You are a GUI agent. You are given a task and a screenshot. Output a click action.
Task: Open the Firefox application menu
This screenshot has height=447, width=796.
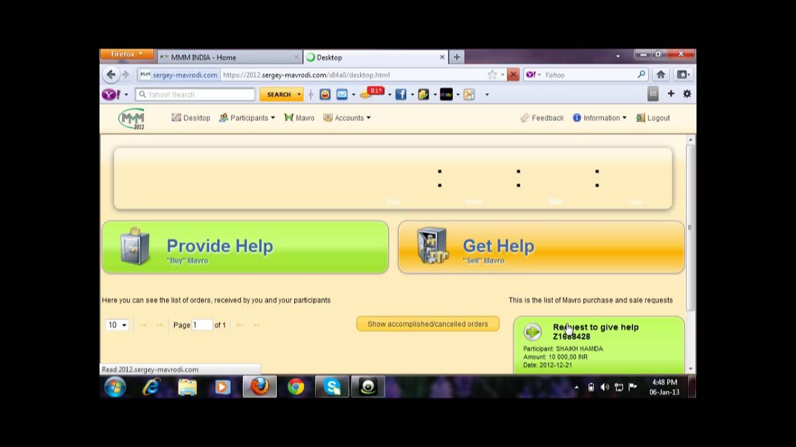[127, 54]
